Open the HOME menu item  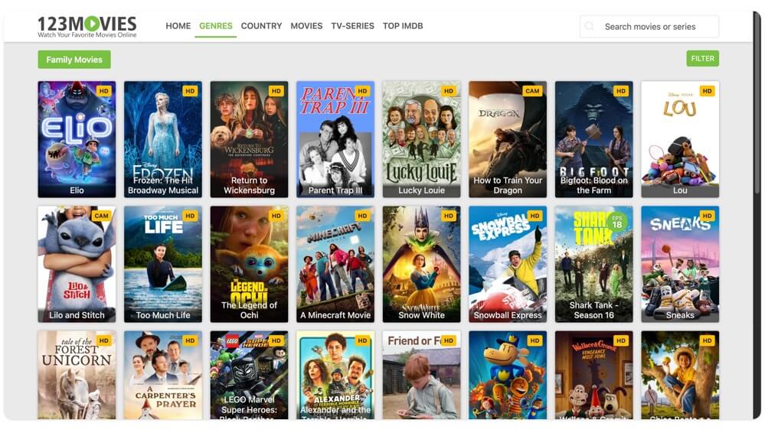coord(178,26)
